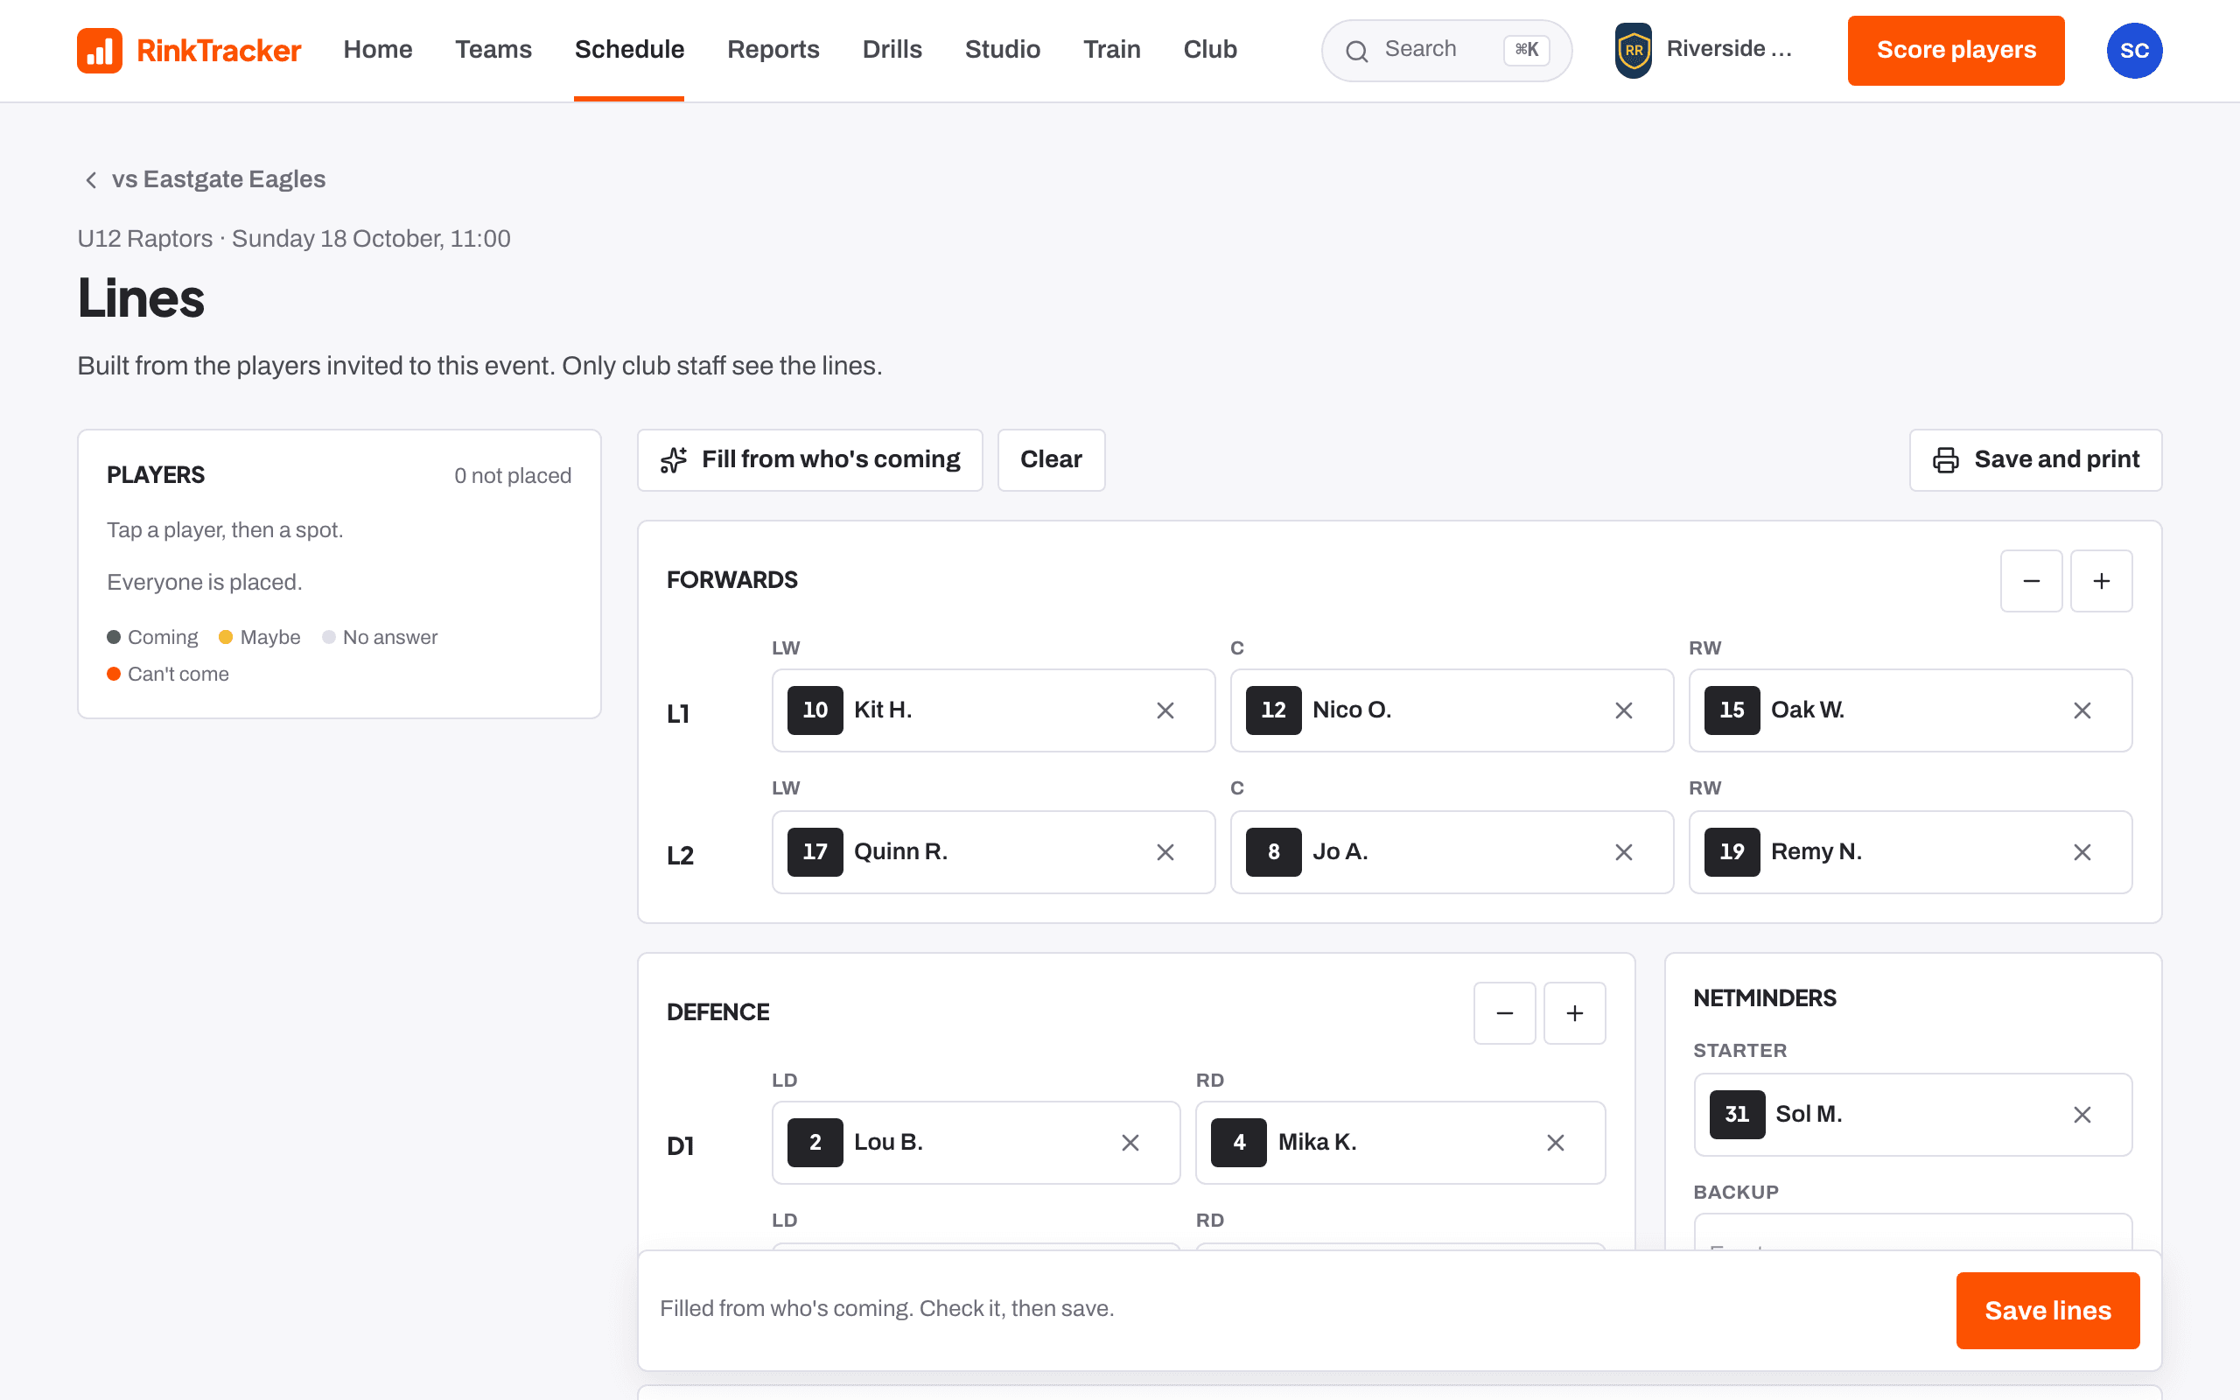The image size is (2240, 1400).
Task: Click the '0 not placed' text
Action: coord(513,475)
